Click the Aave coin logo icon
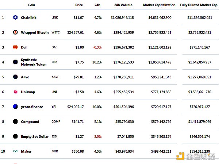This screenshot has width=219, height=164. coord(15,77)
